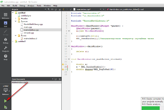Expand the untitled1 project
This screenshot has height=110, width=164.
click(13, 41)
